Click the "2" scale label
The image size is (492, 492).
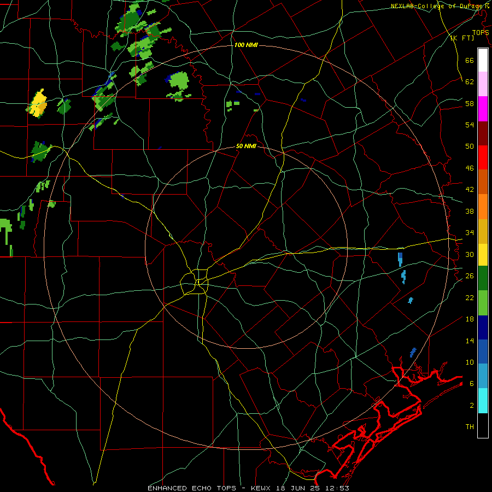click(x=472, y=406)
